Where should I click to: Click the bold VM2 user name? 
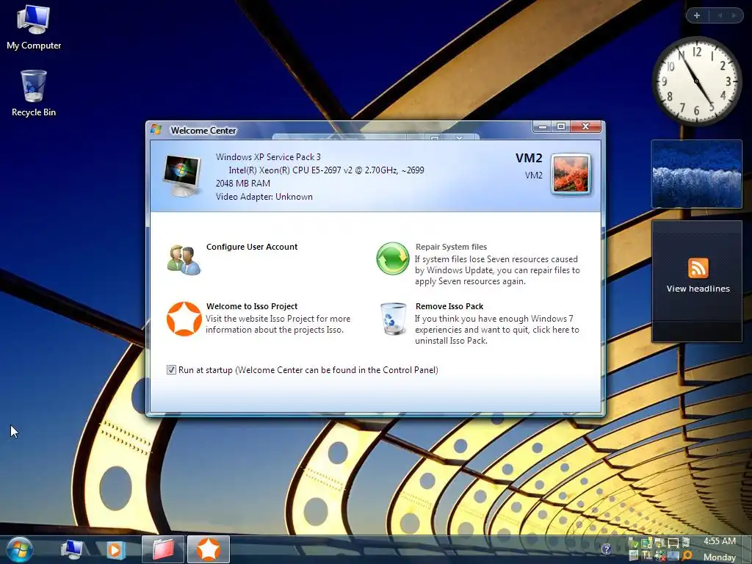529,159
